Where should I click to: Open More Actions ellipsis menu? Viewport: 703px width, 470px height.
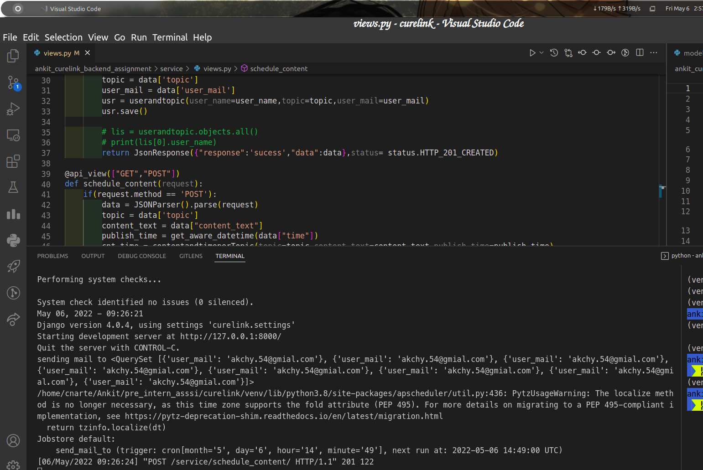pyautogui.click(x=654, y=53)
